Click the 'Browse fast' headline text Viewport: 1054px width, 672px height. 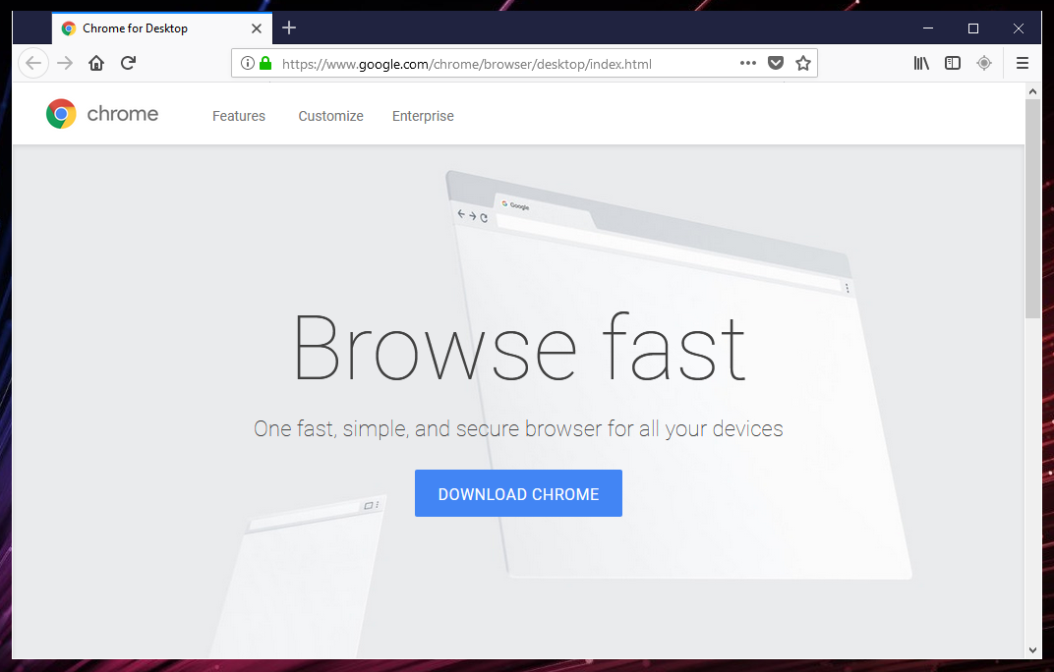(519, 348)
